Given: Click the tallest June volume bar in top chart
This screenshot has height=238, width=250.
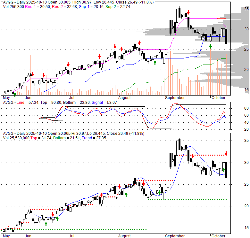Looking at the screenshot, I should (31, 75).
